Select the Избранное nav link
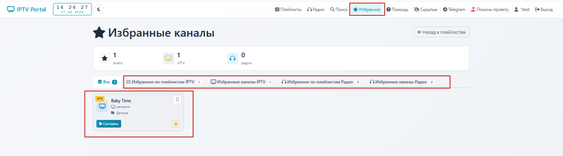 pos(367,10)
